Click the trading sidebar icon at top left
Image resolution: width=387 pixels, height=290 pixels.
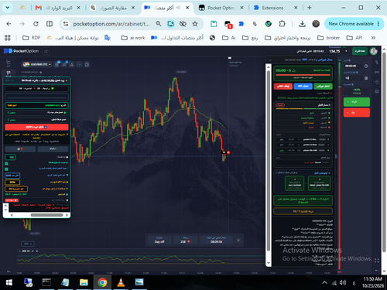(9, 63)
